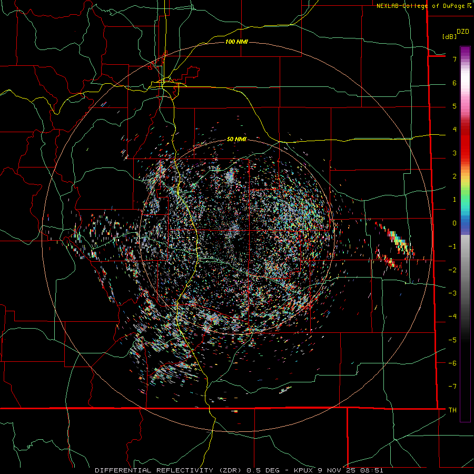Select the -1 value on the scale
Screen dimensions: 474x474
pyautogui.click(x=452, y=246)
